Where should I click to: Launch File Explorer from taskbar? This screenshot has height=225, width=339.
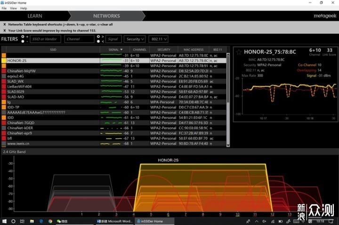coord(32,221)
